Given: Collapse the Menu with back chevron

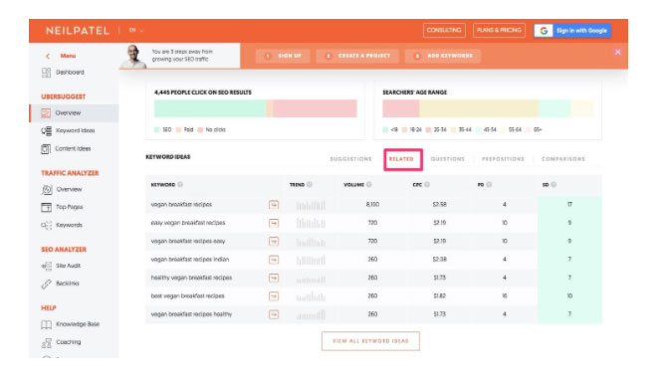Looking at the screenshot, I should tap(48, 56).
